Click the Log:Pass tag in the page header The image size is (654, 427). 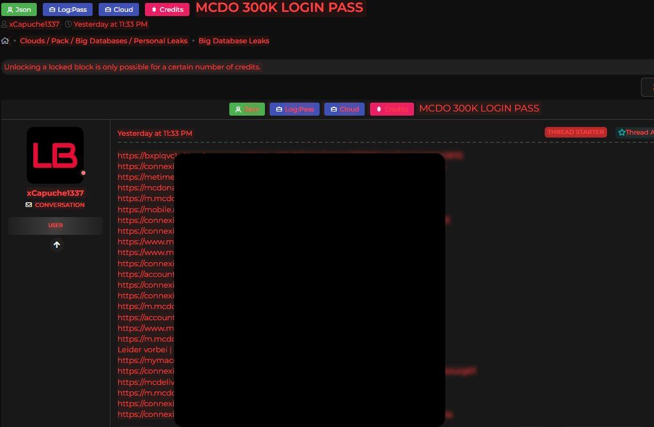pyautogui.click(x=68, y=9)
